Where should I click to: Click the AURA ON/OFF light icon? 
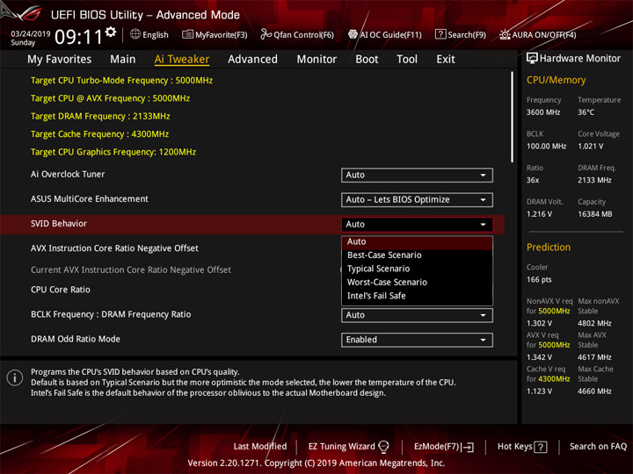click(505, 34)
